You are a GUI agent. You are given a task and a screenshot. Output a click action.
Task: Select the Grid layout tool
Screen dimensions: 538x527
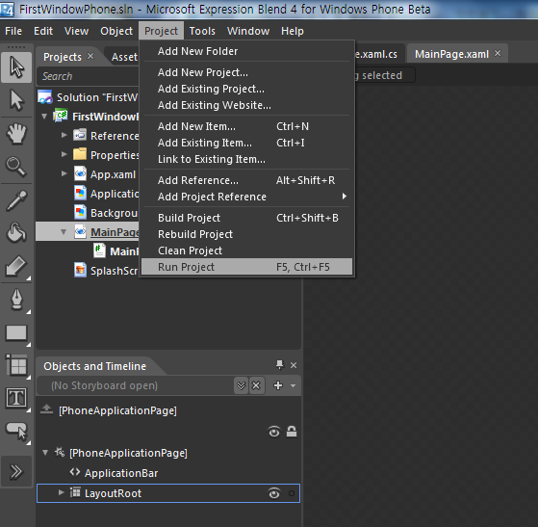pyautogui.click(x=16, y=365)
